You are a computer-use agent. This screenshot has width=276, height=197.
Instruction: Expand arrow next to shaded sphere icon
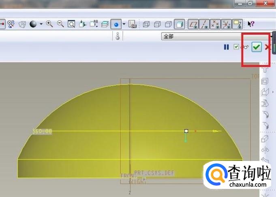pyautogui.click(x=41, y=24)
